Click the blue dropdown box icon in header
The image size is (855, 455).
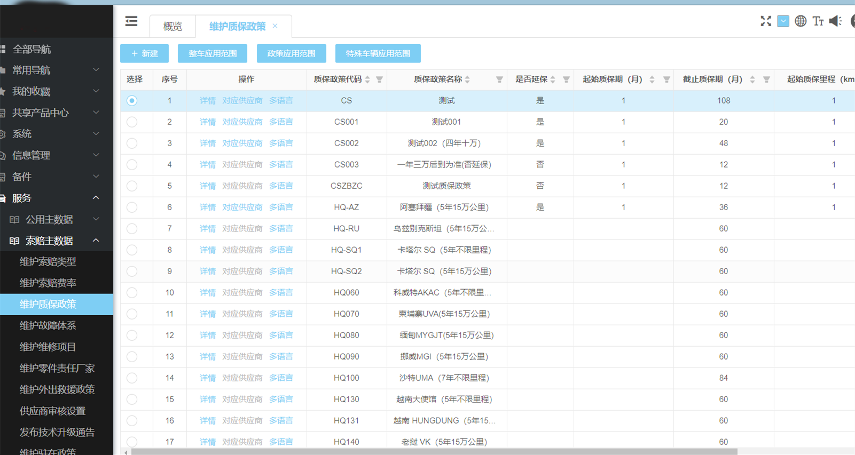(783, 21)
